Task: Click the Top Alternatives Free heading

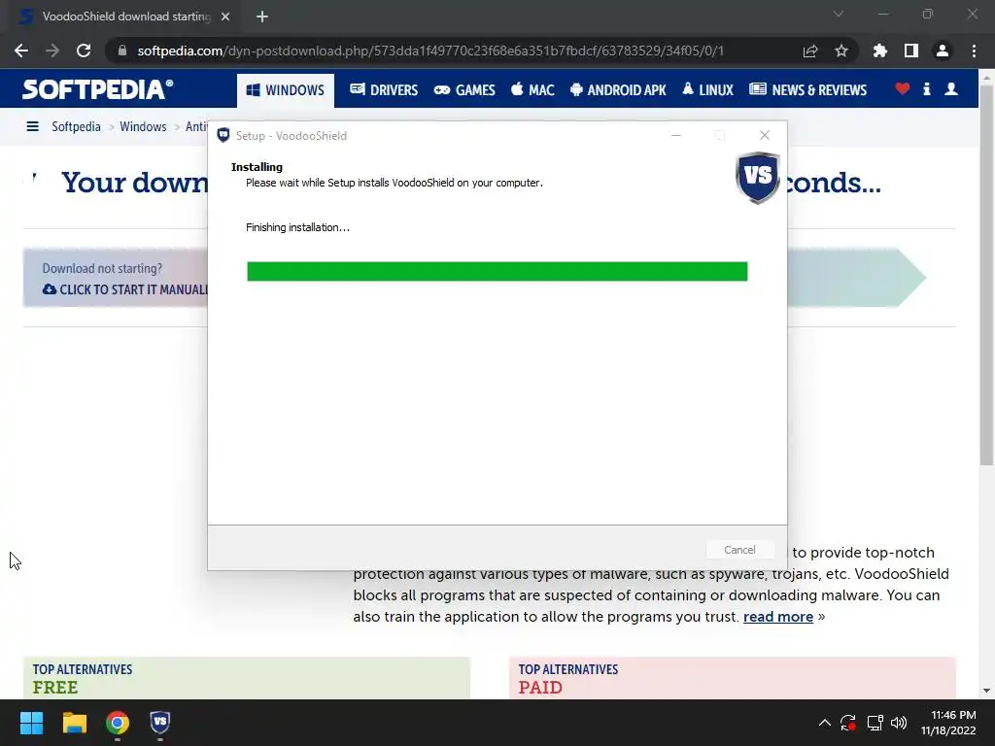Action: (83, 678)
